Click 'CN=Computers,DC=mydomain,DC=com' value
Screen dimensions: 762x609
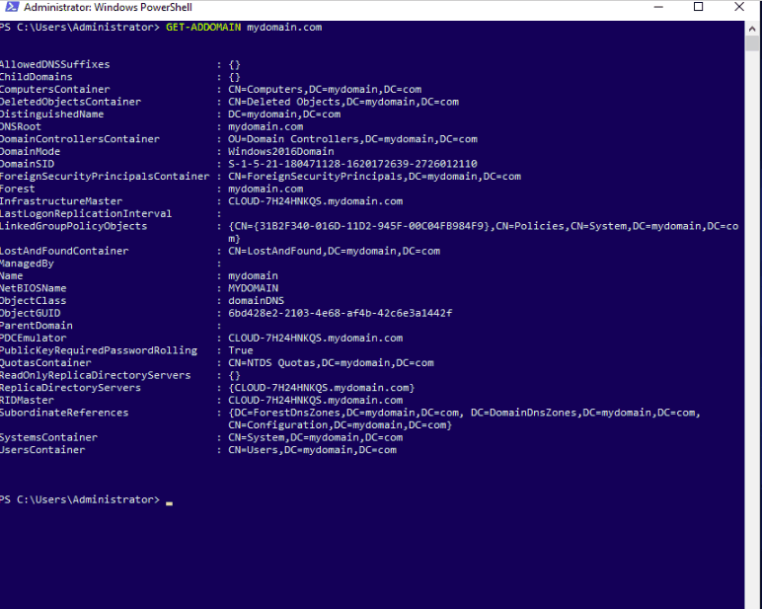pyautogui.click(x=325, y=90)
